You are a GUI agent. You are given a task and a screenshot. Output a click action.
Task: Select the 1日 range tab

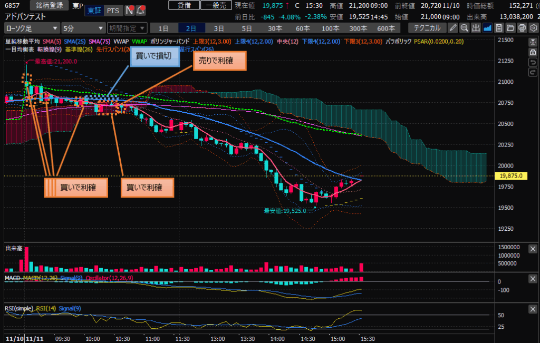163,28
